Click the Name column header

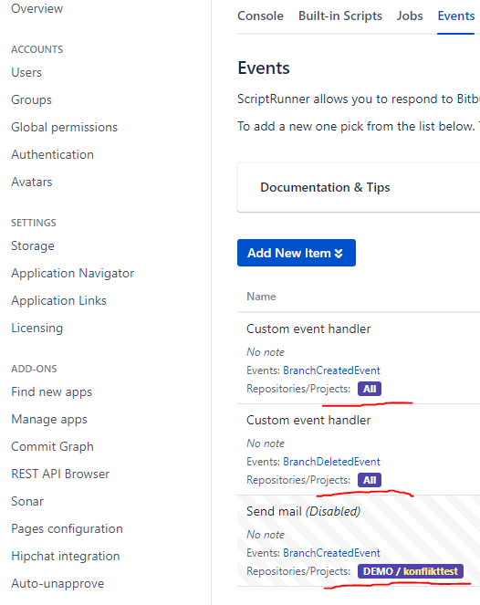pos(261,297)
